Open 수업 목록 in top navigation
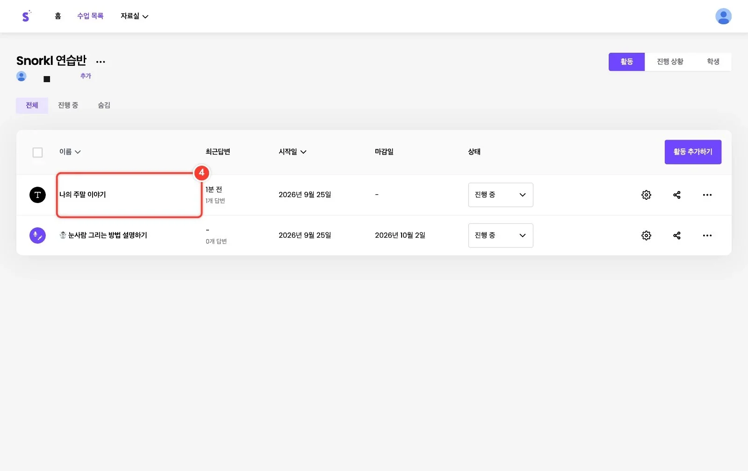 (x=90, y=16)
